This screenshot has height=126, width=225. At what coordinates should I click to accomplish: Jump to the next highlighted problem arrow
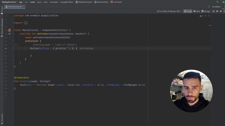point(209,16)
